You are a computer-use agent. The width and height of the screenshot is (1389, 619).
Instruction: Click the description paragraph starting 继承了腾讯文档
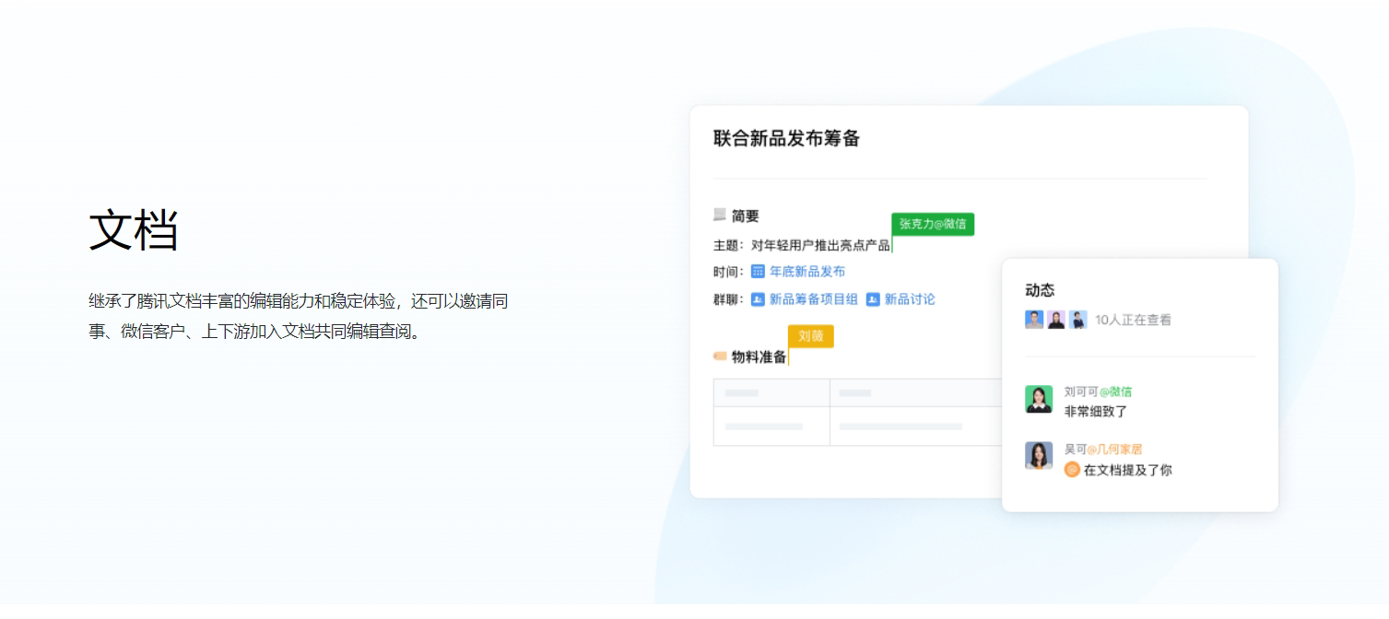pyautogui.click(x=299, y=316)
